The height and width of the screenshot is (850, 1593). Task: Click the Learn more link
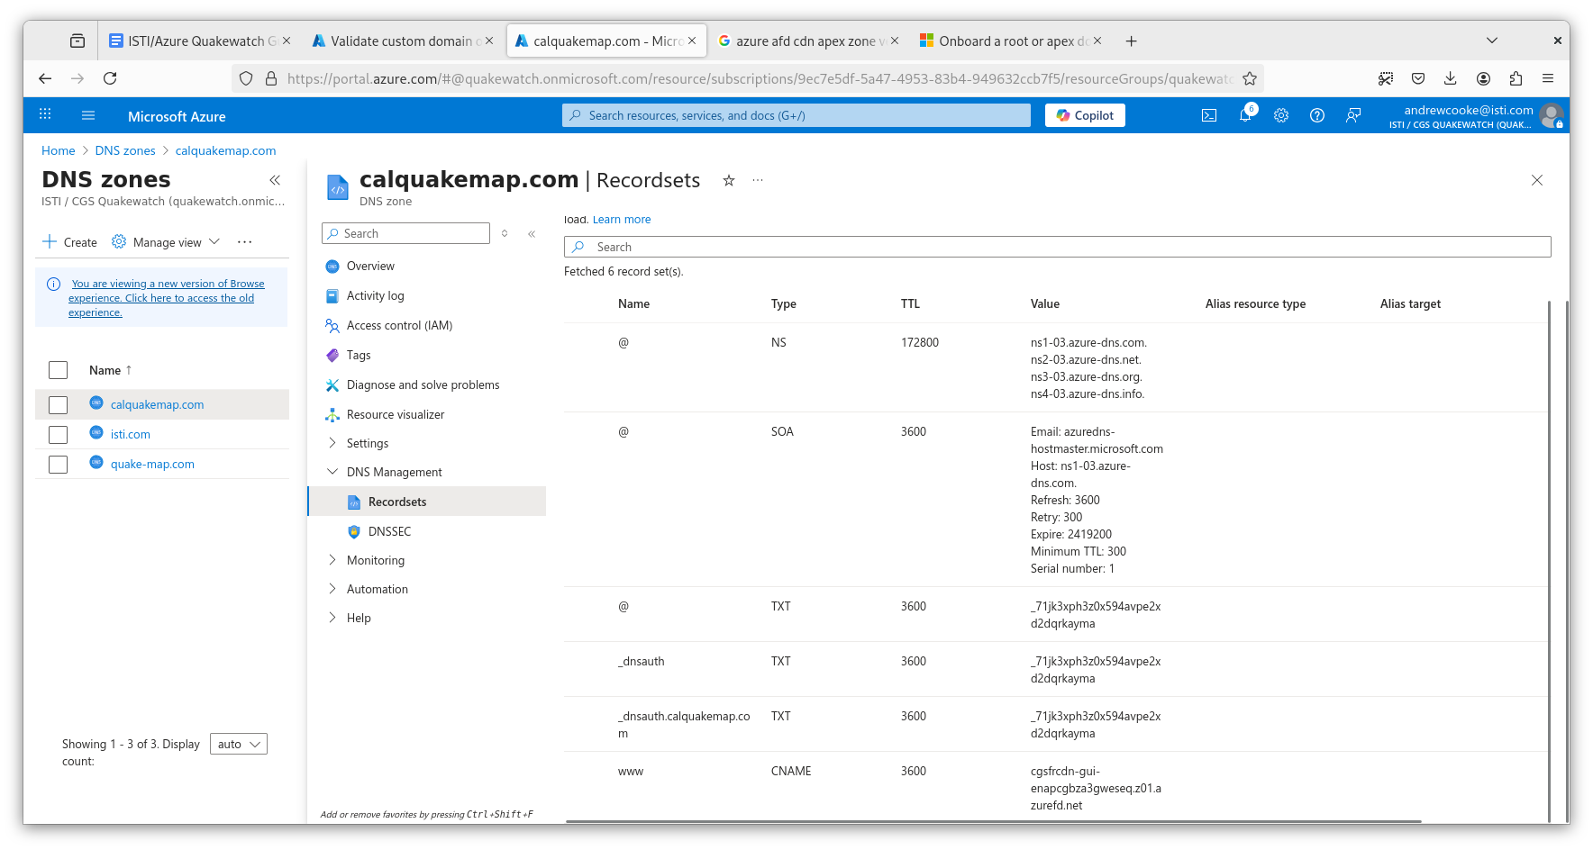tap(622, 220)
